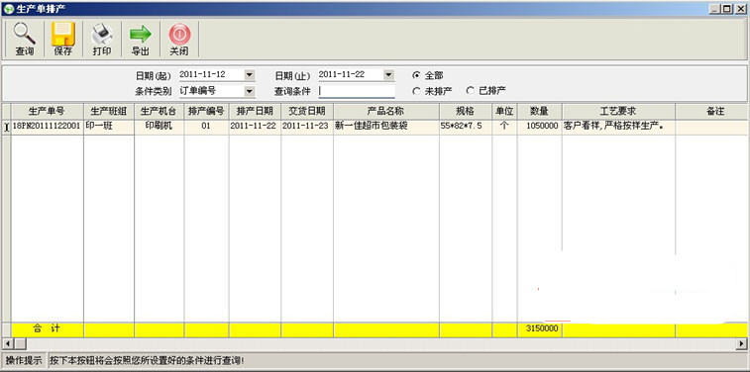The width and height of the screenshot is (750, 372).
Task: Click the horizontal scrollbar left arrow
Action: tap(7, 343)
